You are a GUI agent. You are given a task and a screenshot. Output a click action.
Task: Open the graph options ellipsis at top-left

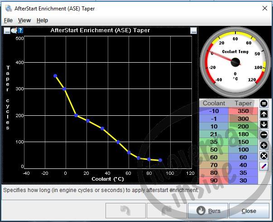click(x=7, y=31)
